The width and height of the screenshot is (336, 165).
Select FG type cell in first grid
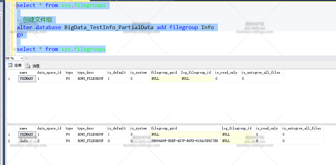coord(70,79)
